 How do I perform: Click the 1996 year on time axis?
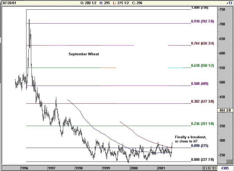pyautogui.click(x=24, y=168)
